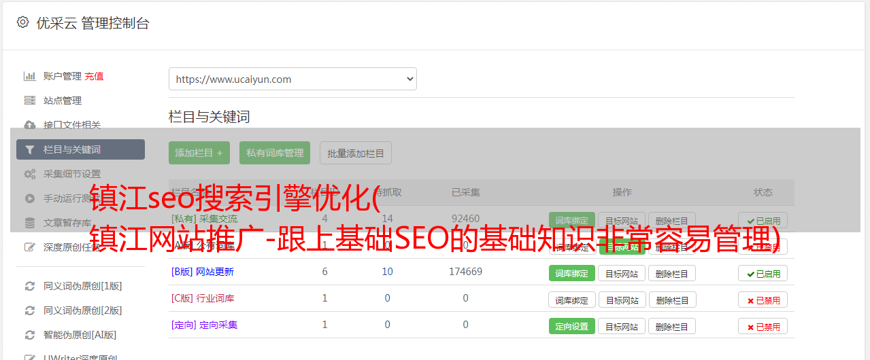Click 删除栏目 in the [B版] 网站更新 row
Image resolution: width=870 pixels, height=360 pixels.
pos(672,273)
